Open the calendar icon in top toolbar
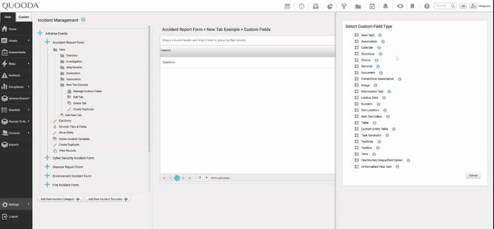Image resolution: width=494 pixels, height=229 pixels. tap(287, 6)
